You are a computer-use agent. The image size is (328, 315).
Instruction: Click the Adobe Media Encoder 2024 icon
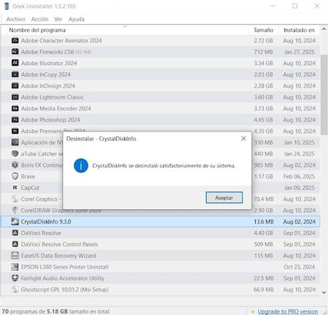pyautogui.click(x=15, y=109)
